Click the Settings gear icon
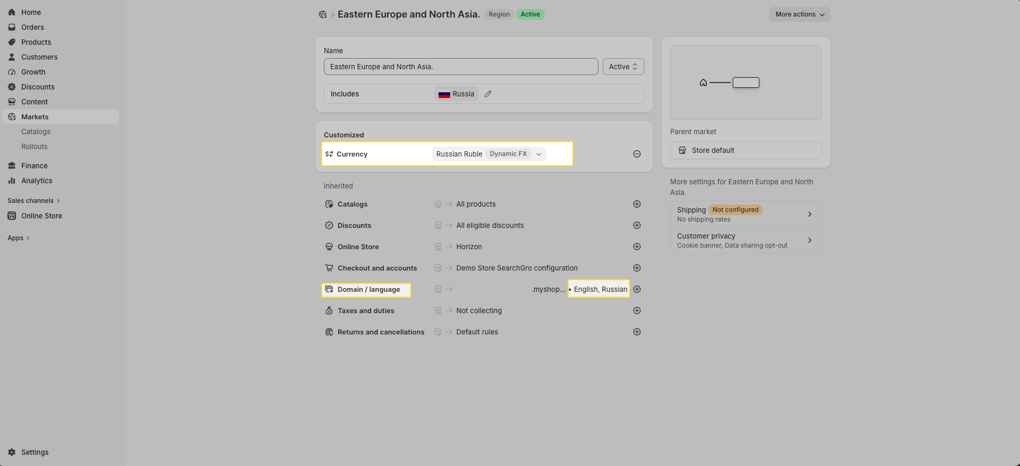The height and width of the screenshot is (466, 1020). pos(12,452)
